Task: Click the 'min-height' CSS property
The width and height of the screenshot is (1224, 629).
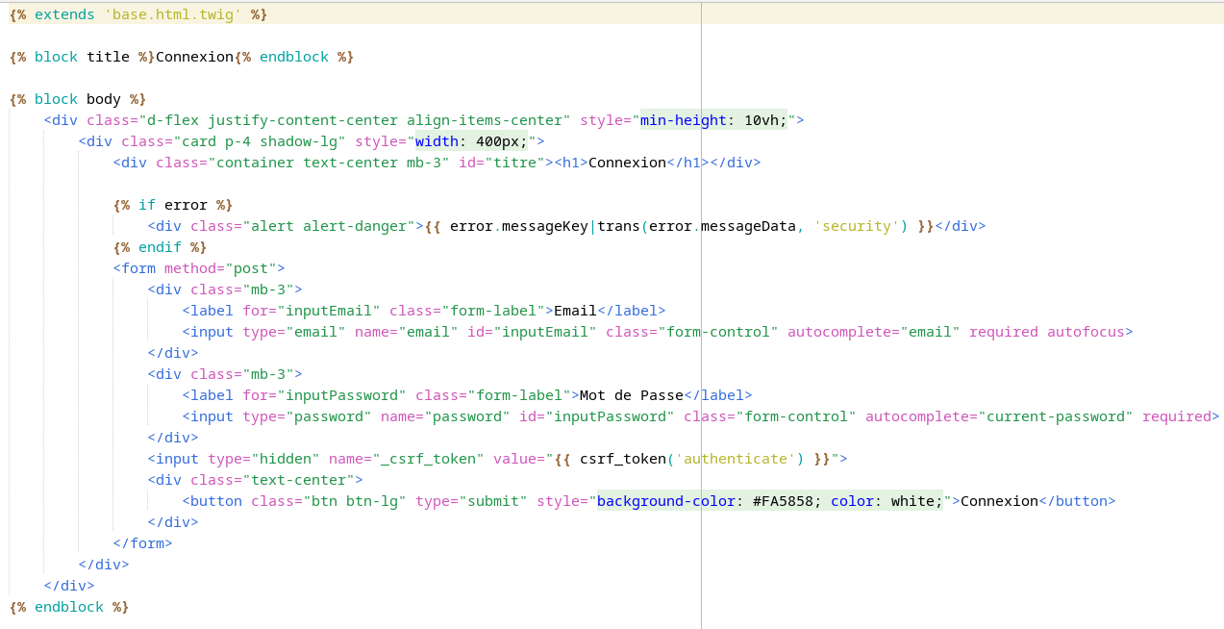Action: pyautogui.click(x=683, y=120)
